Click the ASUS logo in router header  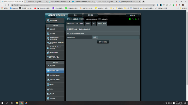coord(51,15)
